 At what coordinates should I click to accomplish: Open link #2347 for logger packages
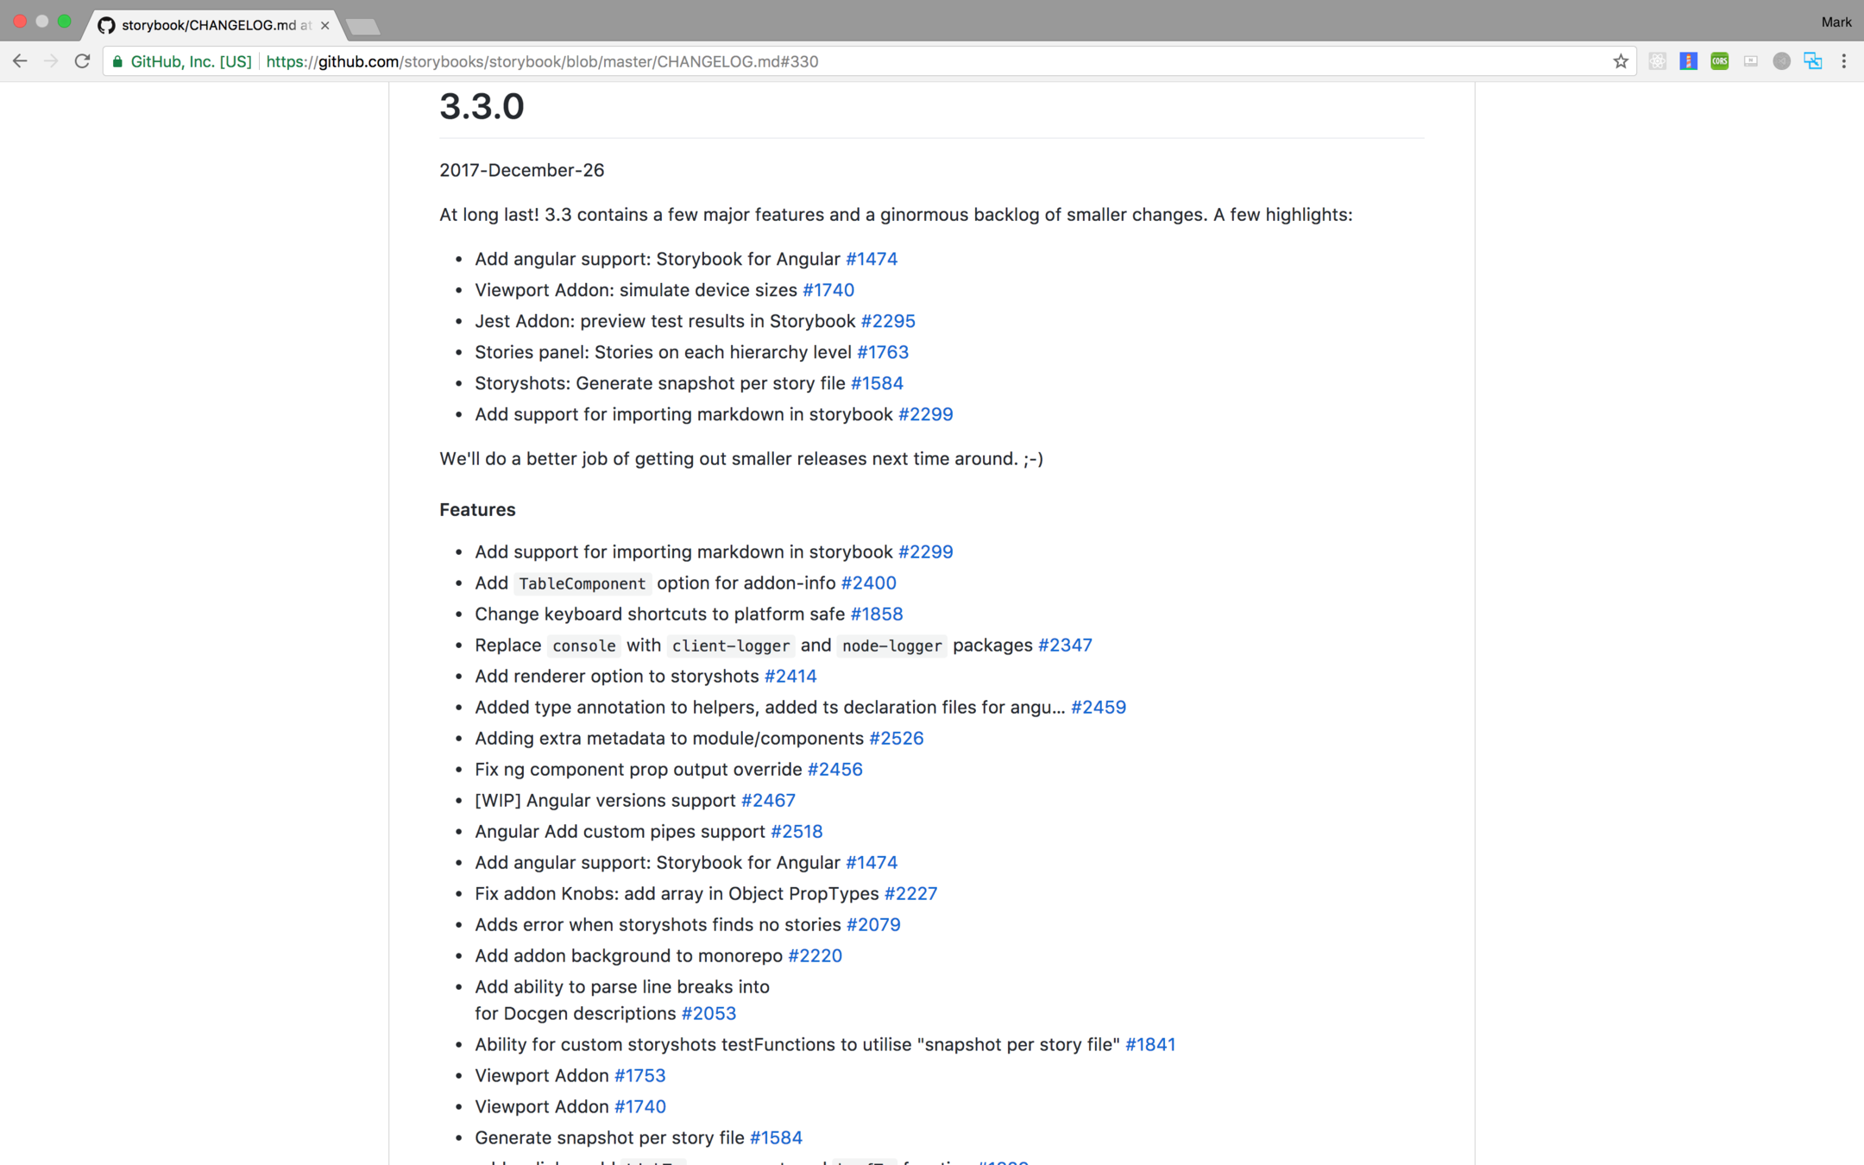pos(1064,645)
